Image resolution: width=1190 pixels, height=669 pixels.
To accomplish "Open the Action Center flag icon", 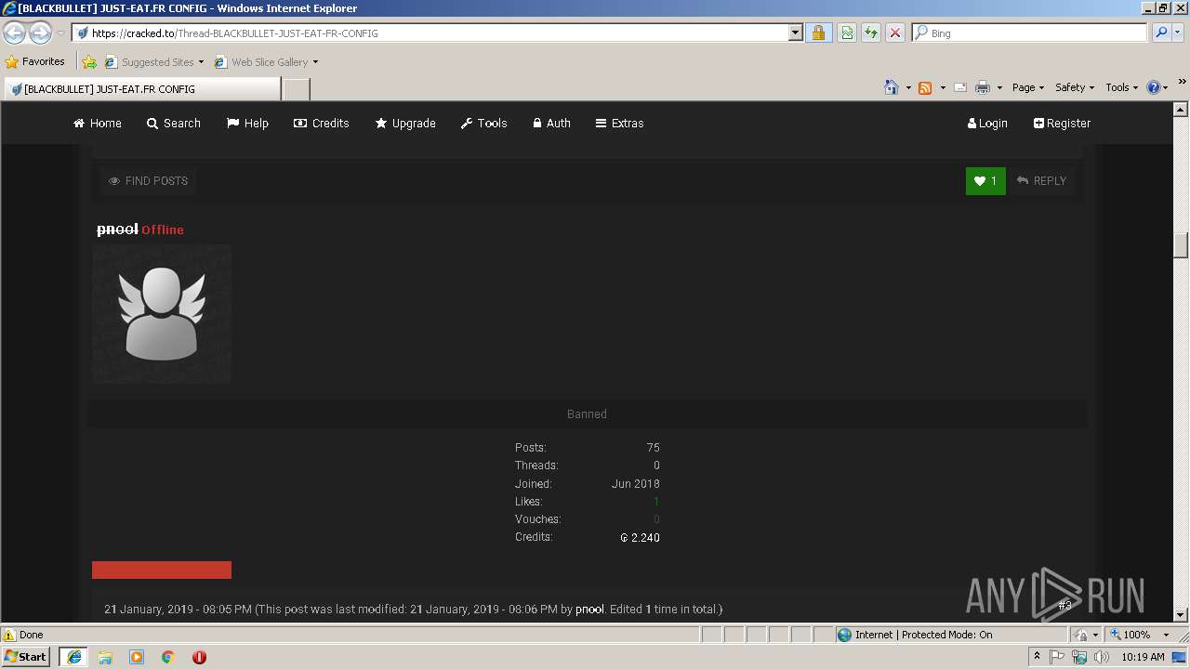I will pyautogui.click(x=1058, y=657).
